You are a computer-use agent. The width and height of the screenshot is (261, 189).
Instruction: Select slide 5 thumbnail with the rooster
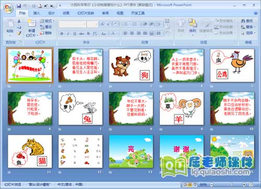point(232,66)
